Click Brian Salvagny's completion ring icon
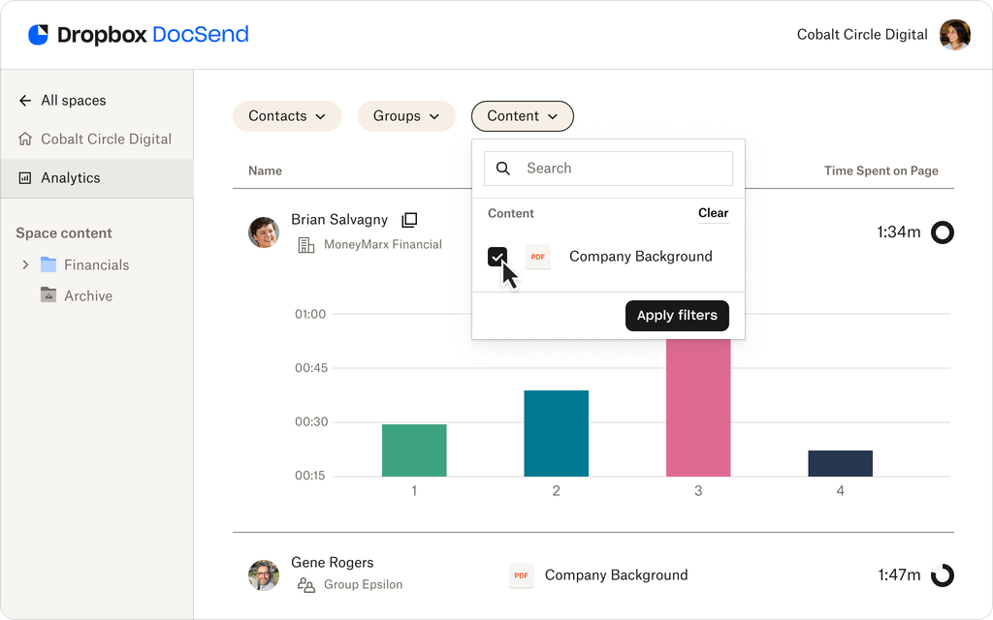Image resolution: width=993 pixels, height=620 pixels. tap(942, 232)
